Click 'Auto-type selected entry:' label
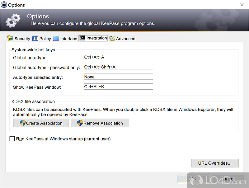249x188 pixels. (38, 77)
